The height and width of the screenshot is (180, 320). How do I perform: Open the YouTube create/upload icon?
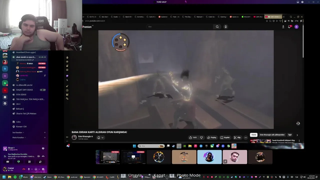283,27
